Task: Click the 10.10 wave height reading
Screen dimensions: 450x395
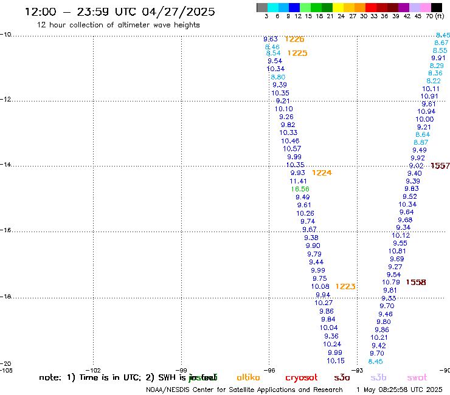Action: tap(284, 109)
